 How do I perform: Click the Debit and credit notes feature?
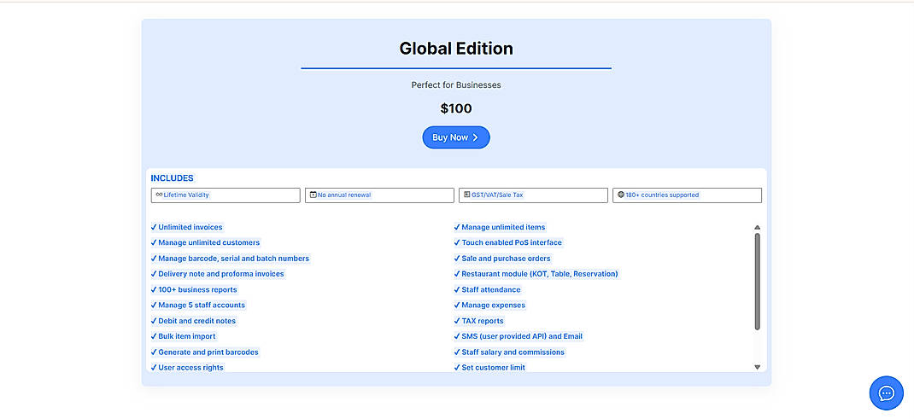(x=194, y=321)
